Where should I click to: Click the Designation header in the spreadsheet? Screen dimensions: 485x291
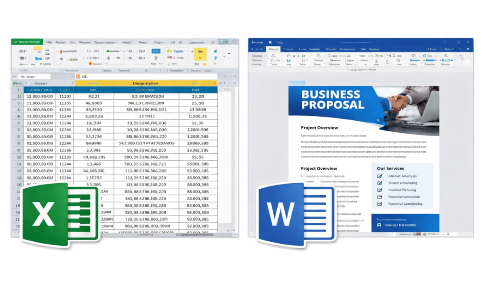pyautogui.click(x=145, y=83)
